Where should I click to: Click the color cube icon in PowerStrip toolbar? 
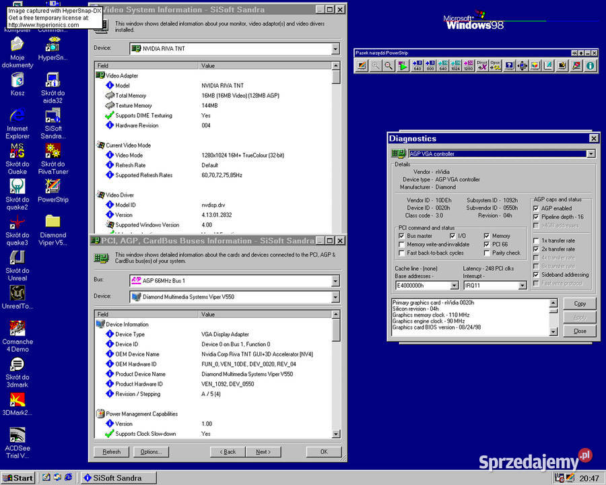[x=535, y=65]
